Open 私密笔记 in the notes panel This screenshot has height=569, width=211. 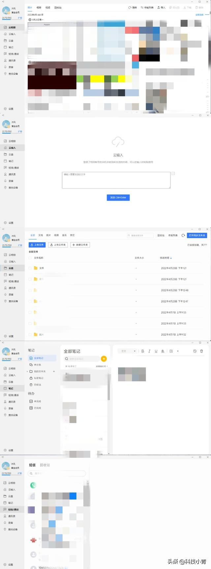pos(38,378)
